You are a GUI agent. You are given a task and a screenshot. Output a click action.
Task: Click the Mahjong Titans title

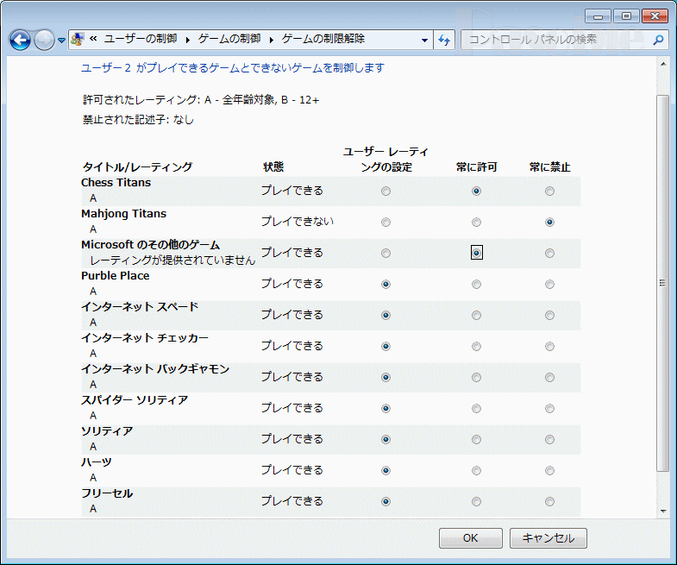124,214
